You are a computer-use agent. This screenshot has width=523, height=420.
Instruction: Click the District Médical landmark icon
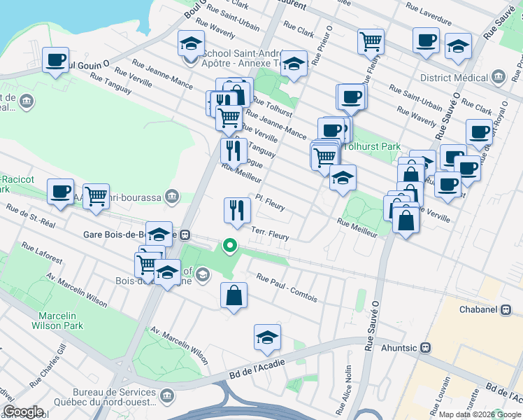pos(499,78)
